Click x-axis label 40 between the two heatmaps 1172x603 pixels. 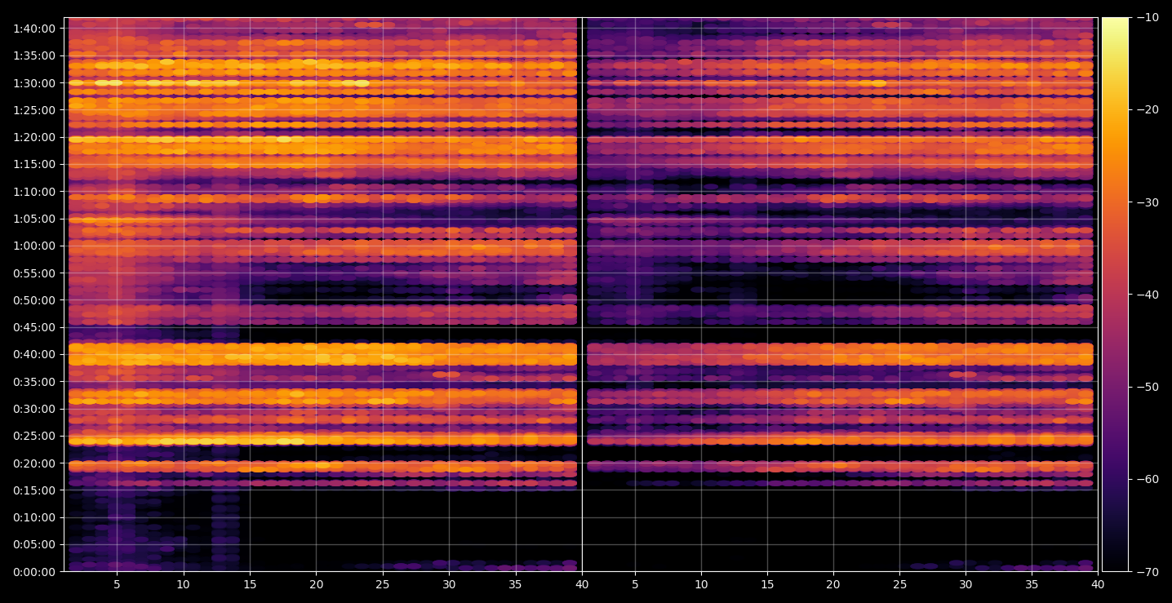click(582, 585)
